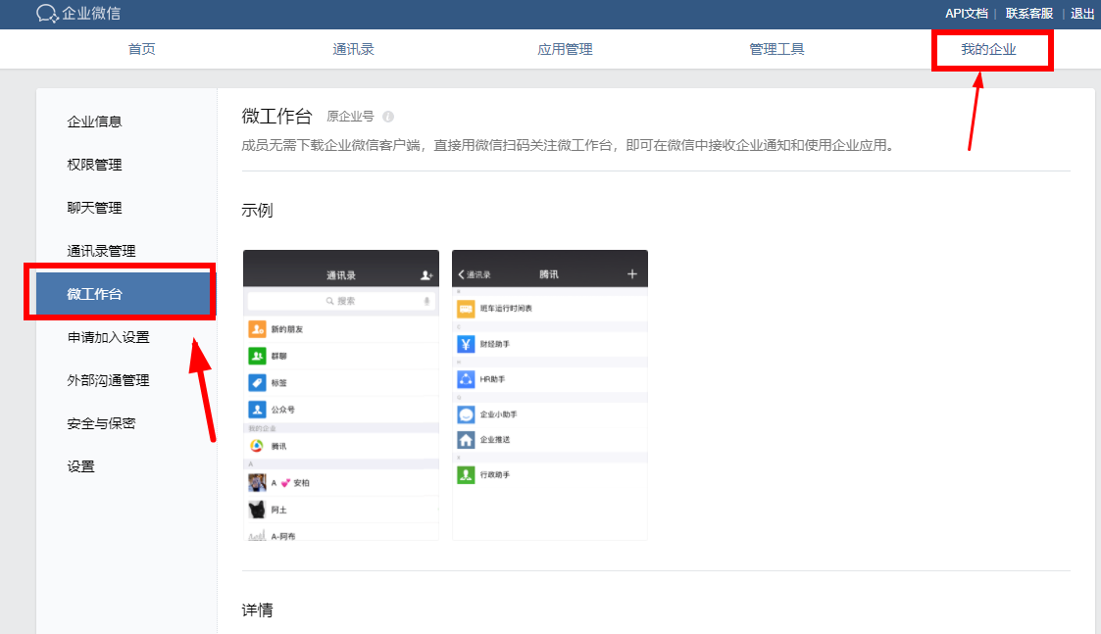Open 申请加入设置 in sidebar
The image size is (1101, 634).
108,337
